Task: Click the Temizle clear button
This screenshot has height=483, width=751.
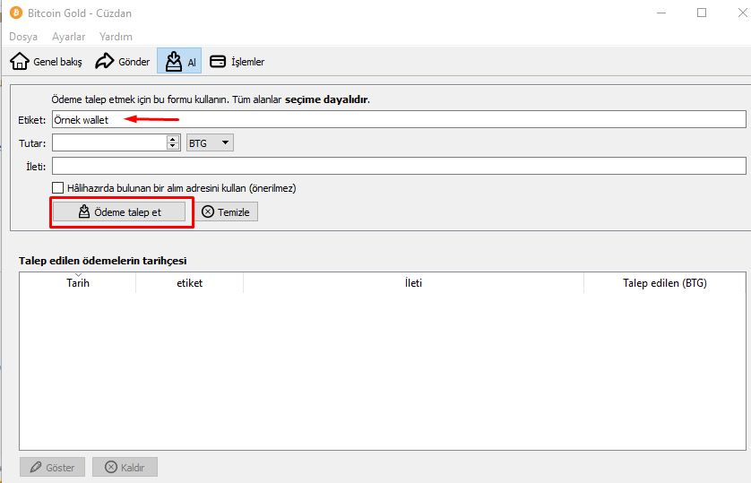Action: (x=227, y=212)
